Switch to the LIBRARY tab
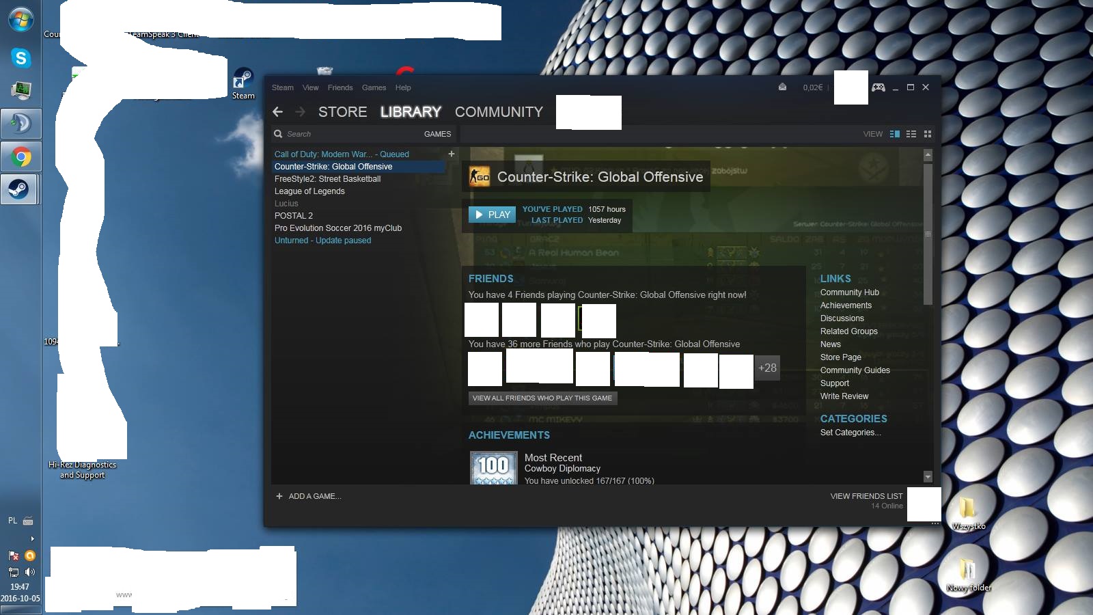The image size is (1093, 615). coord(411,112)
